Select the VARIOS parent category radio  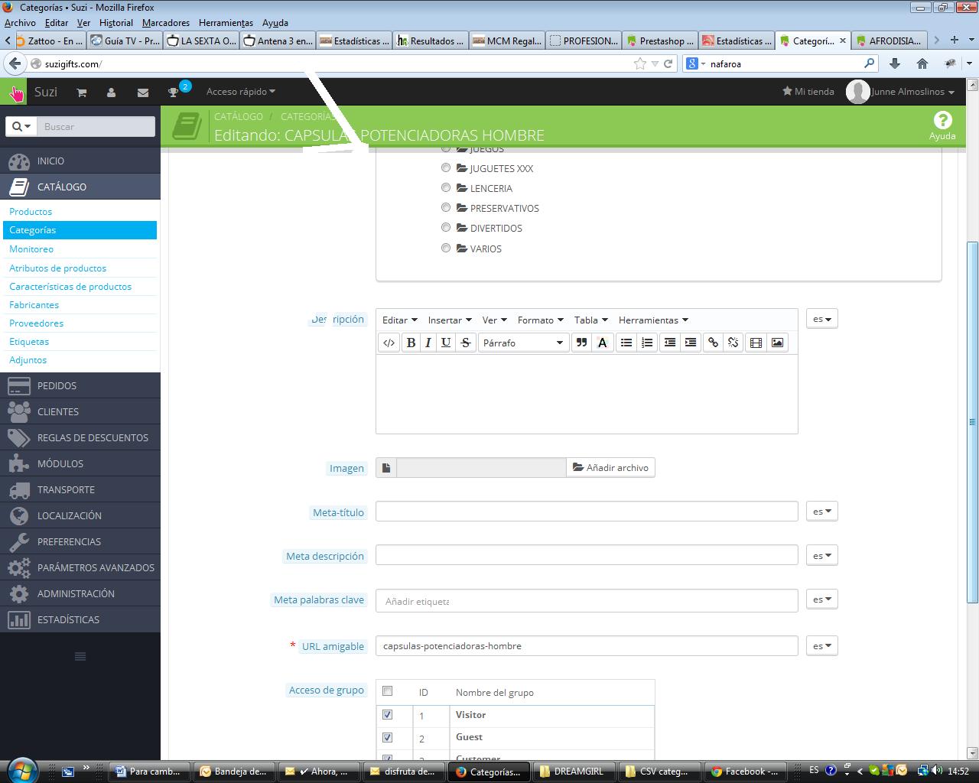(x=446, y=248)
